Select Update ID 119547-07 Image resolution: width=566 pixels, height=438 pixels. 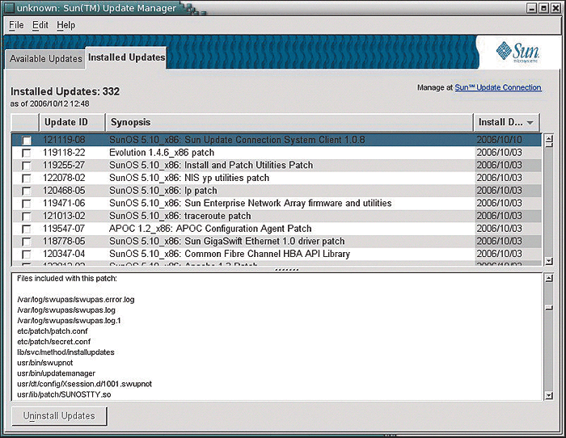pos(64,229)
